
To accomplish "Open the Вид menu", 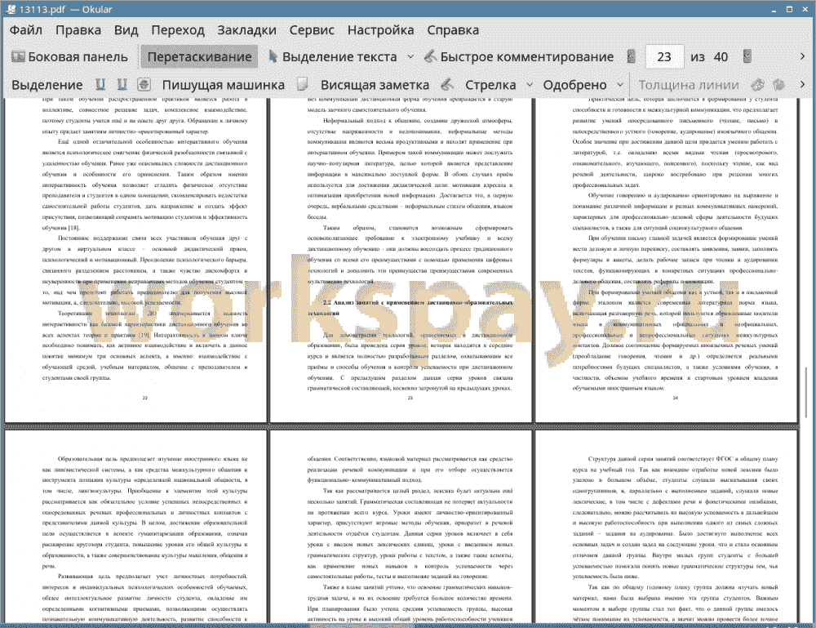I will 126,30.
